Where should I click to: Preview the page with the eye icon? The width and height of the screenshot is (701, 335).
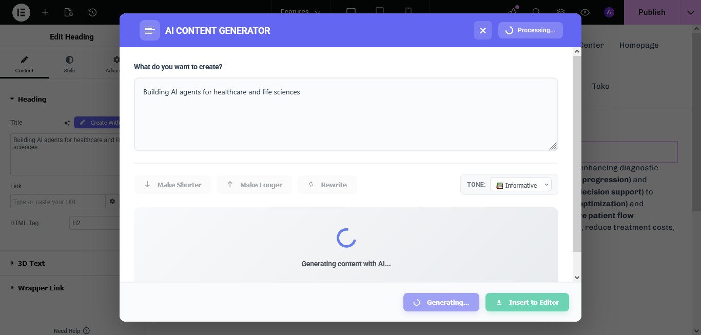[585, 12]
